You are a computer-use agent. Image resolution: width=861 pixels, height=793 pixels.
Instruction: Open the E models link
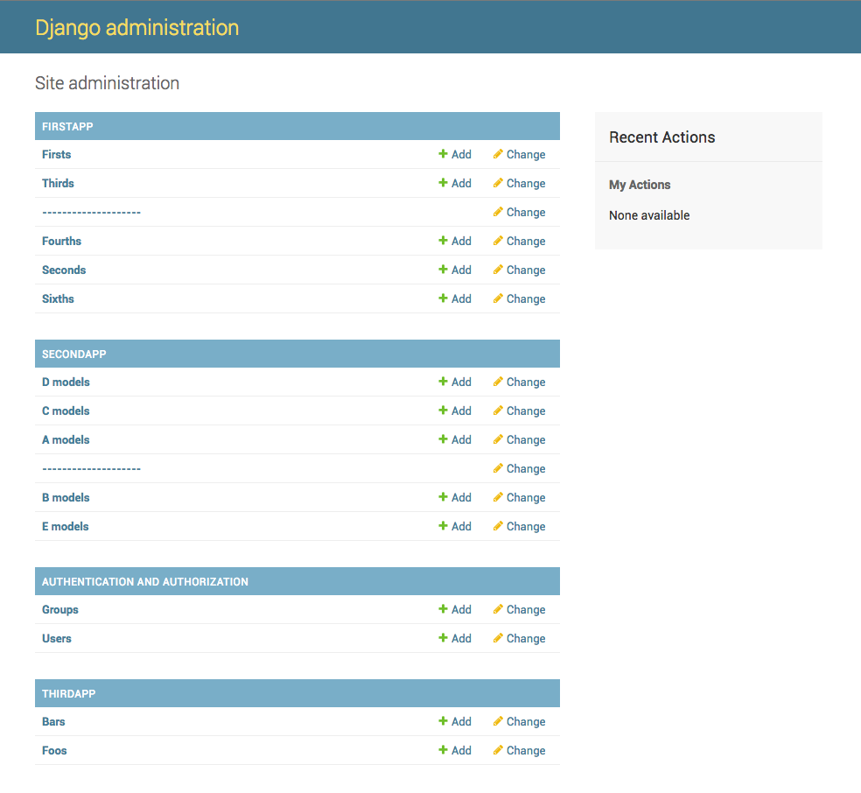click(65, 526)
